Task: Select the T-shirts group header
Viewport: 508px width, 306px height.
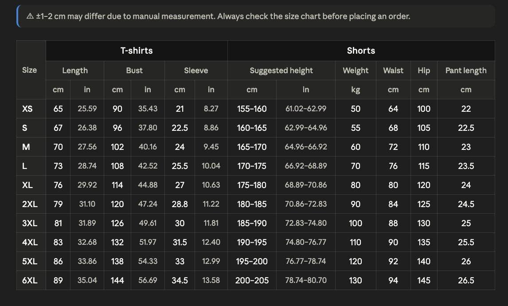Action: click(x=137, y=51)
